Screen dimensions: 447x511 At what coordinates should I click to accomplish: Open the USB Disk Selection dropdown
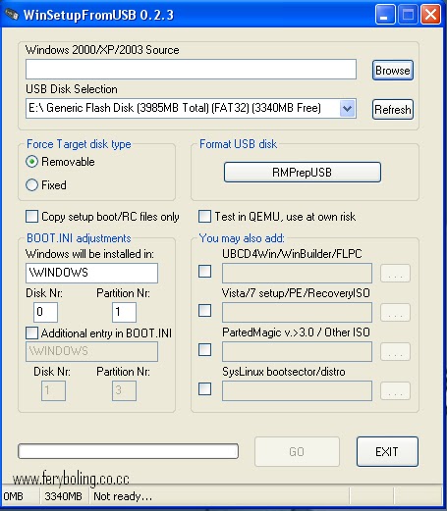pos(347,108)
